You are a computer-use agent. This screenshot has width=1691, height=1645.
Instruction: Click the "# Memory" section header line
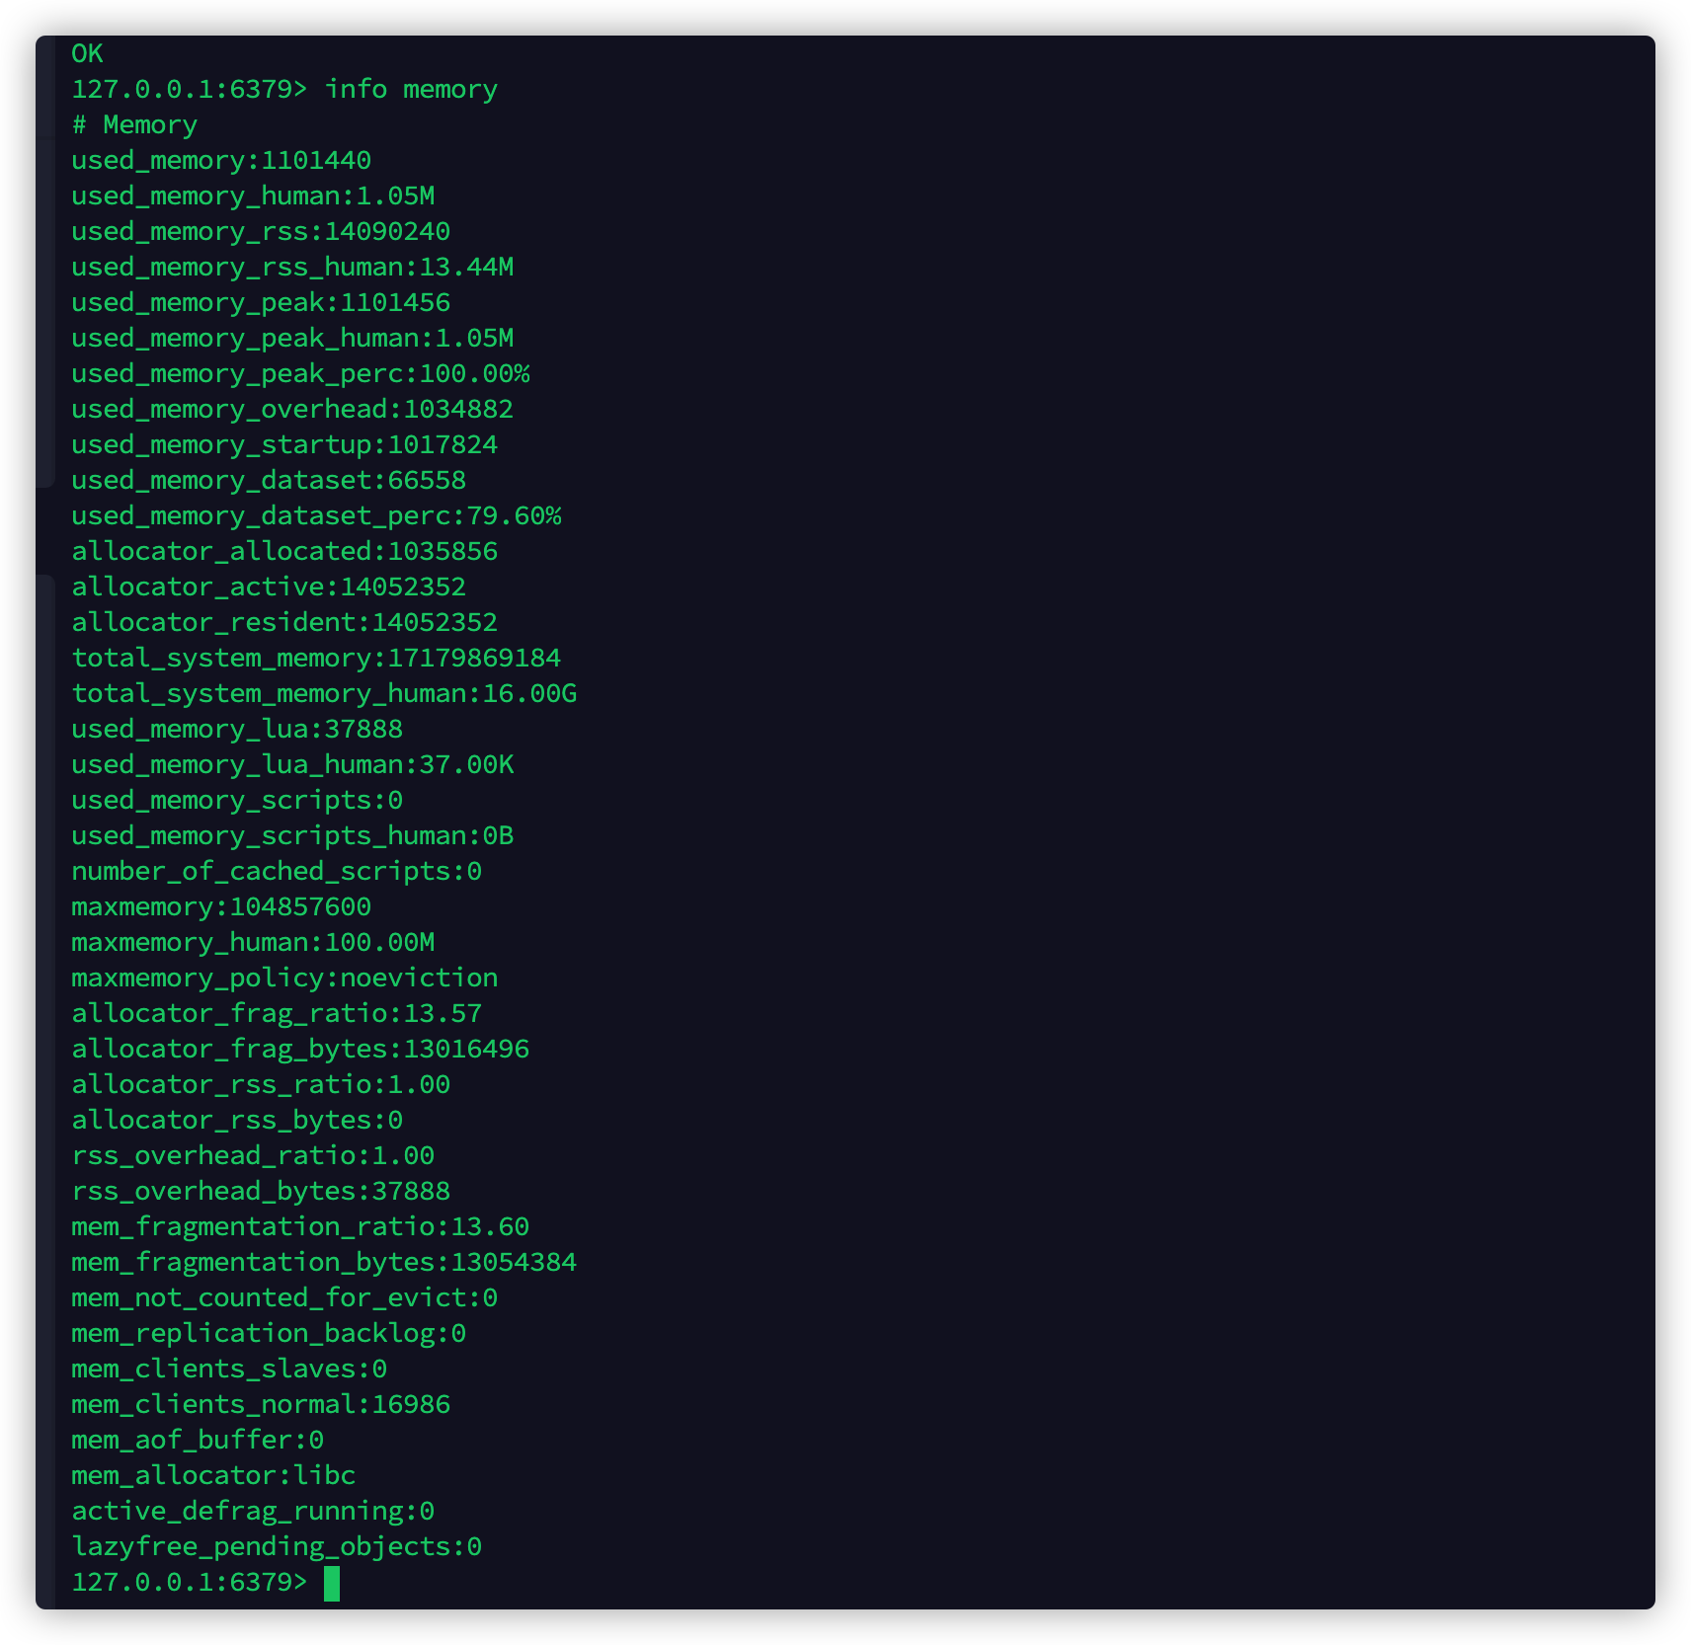coord(134,125)
